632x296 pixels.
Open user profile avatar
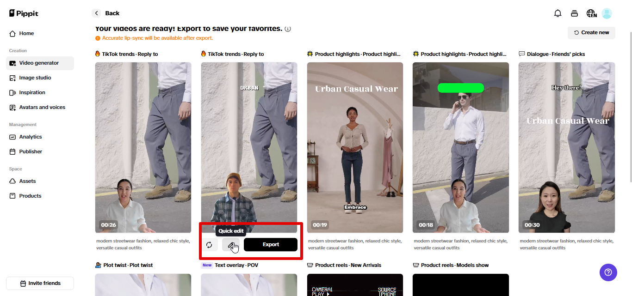coord(607,13)
